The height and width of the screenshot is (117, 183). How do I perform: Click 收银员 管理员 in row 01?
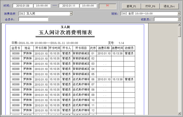(129, 53)
